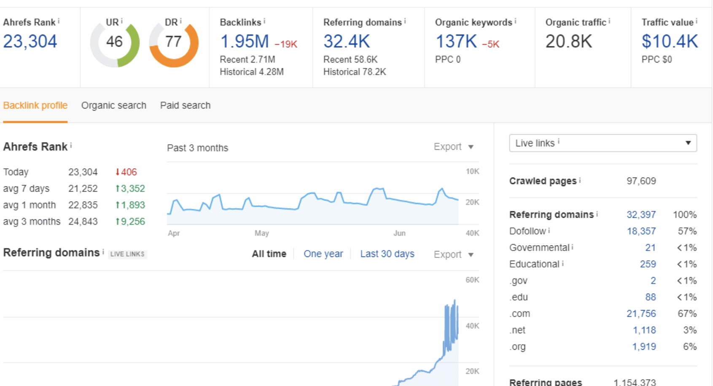
Task: Click the Today rank drop of 406
Action: pyautogui.click(x=126, y=172)
